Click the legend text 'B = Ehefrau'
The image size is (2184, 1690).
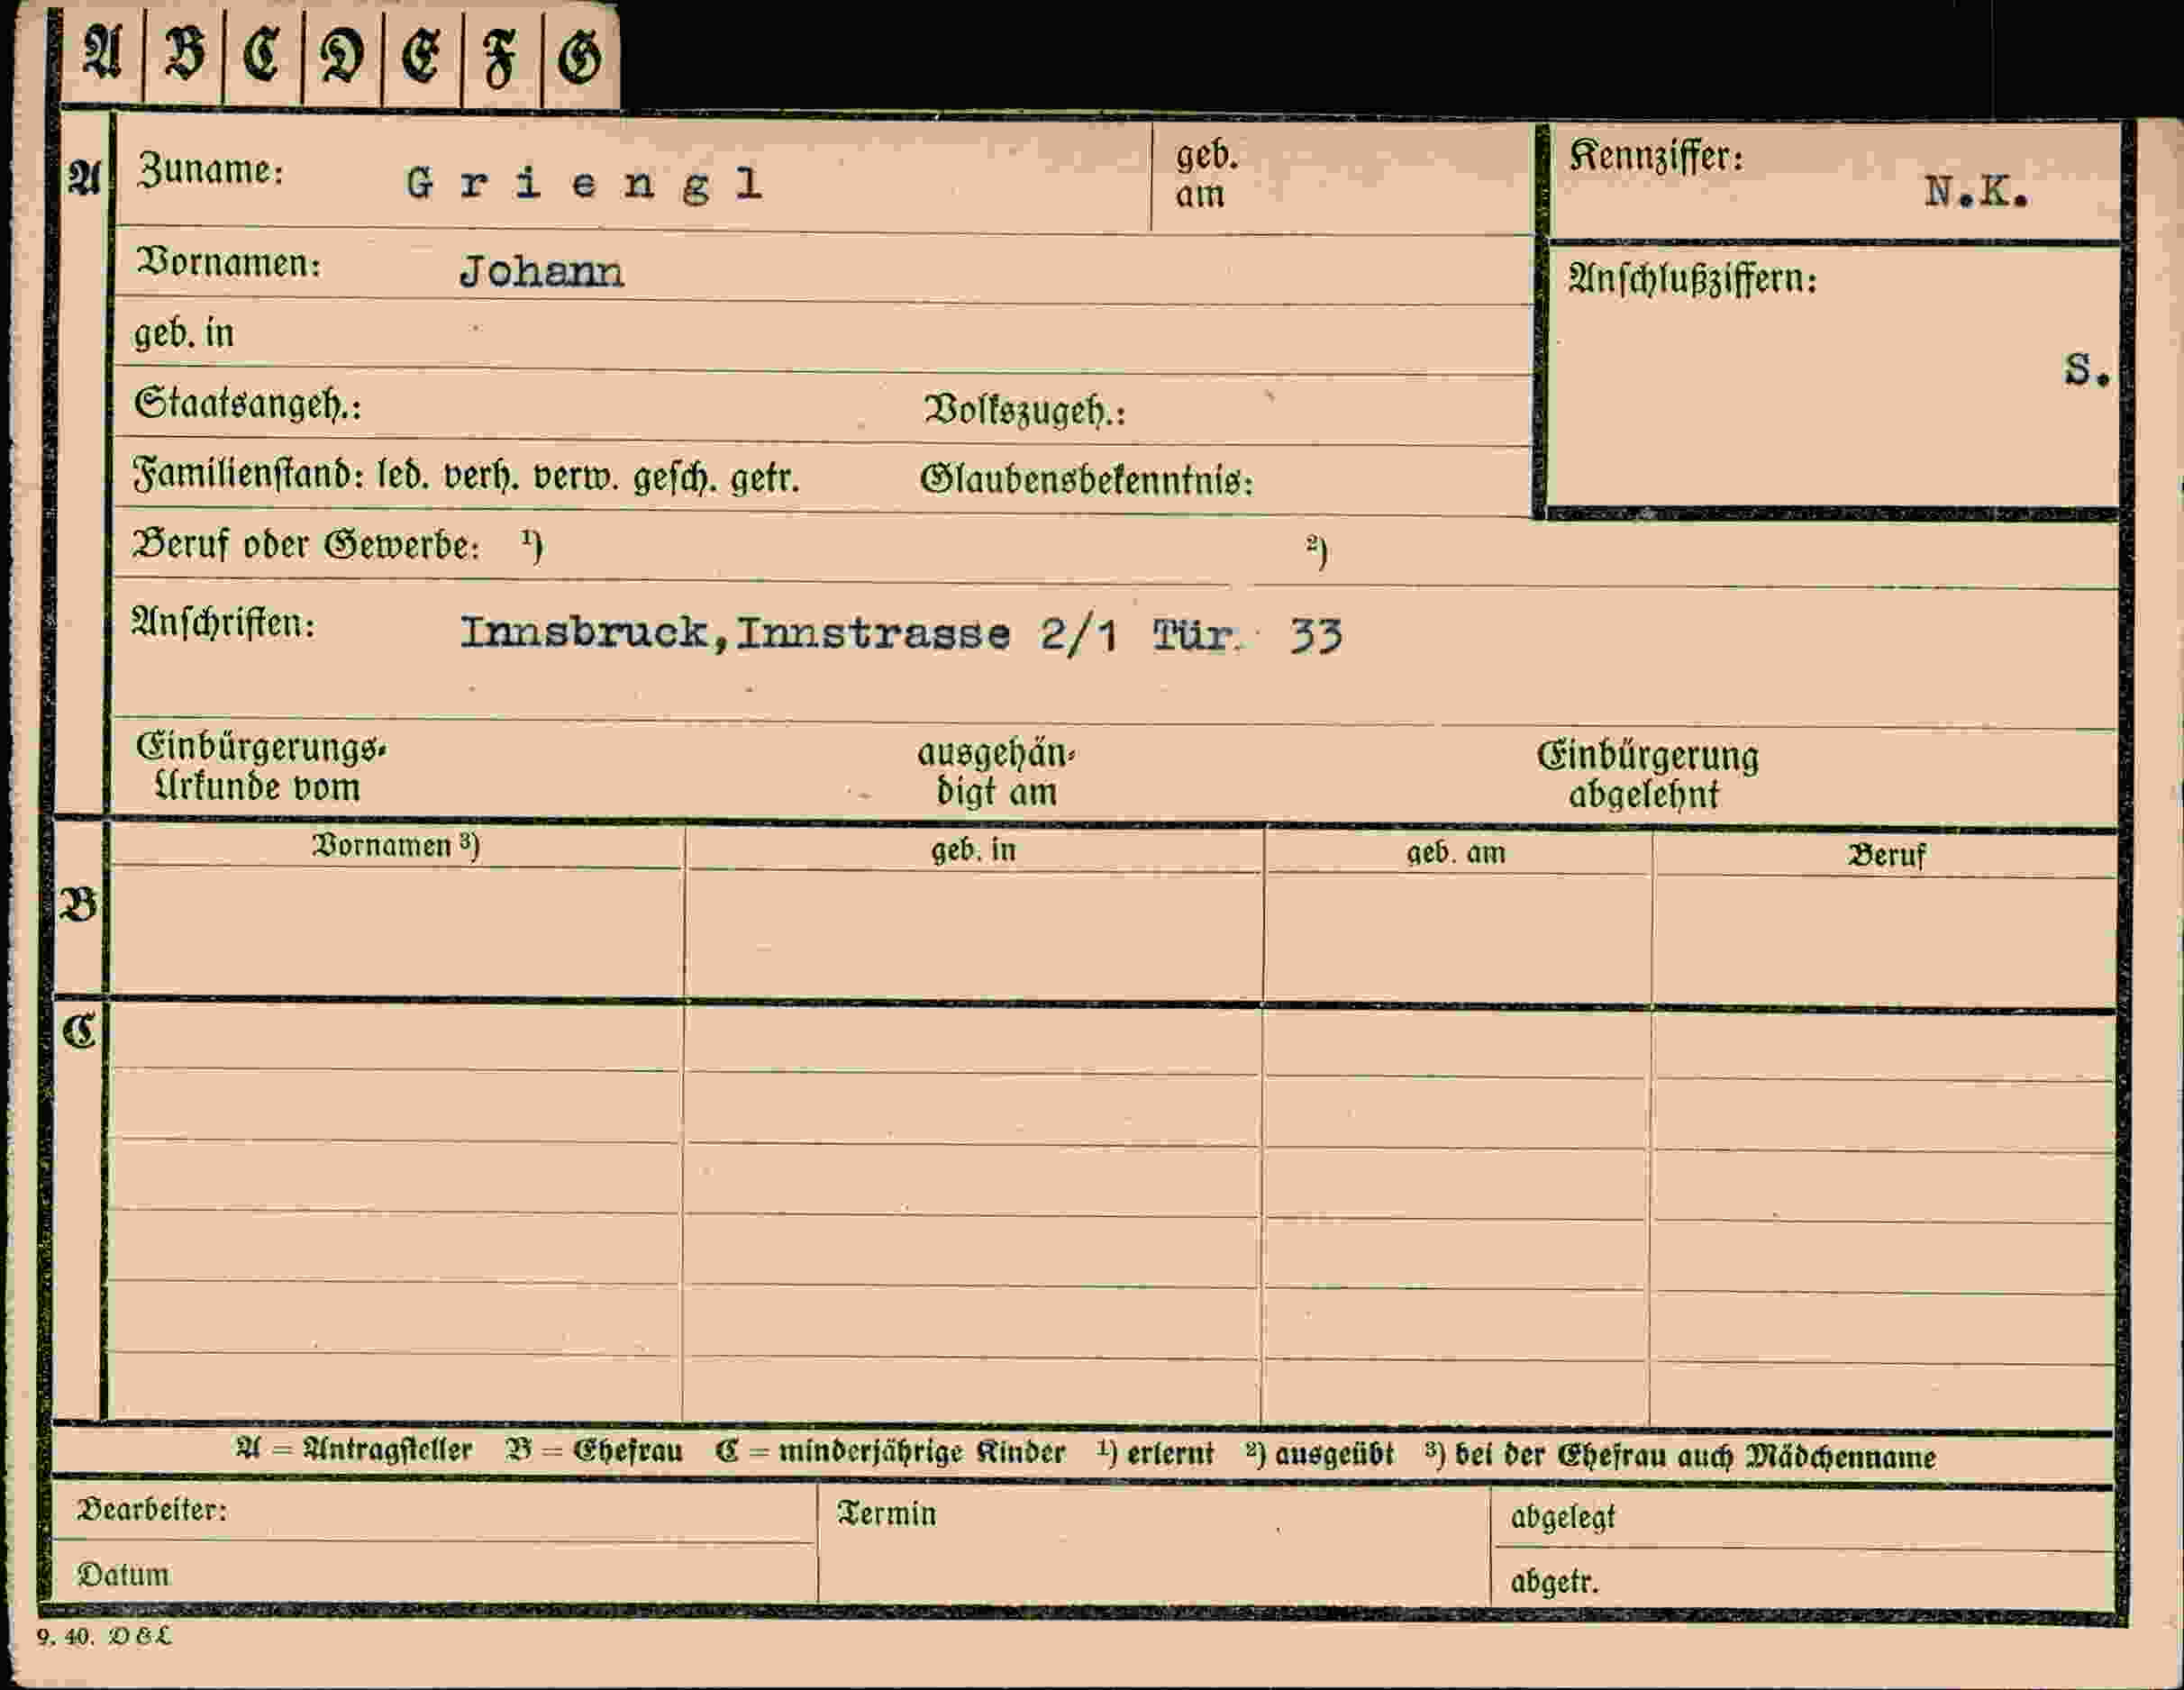coord(594,1451)
